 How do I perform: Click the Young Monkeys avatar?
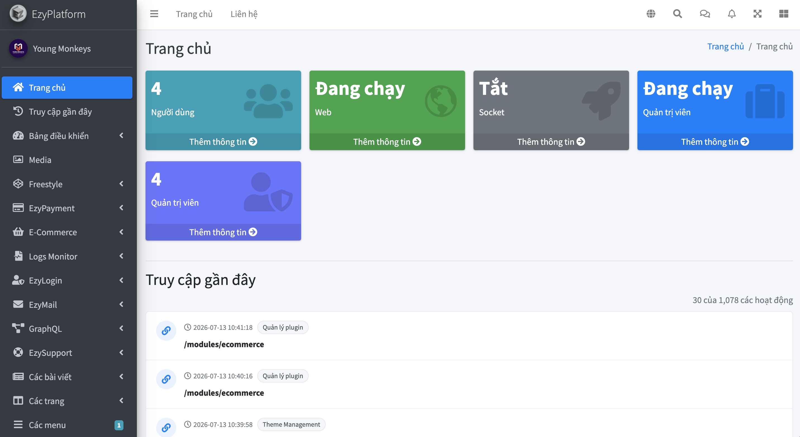click(x=18, y=48)
